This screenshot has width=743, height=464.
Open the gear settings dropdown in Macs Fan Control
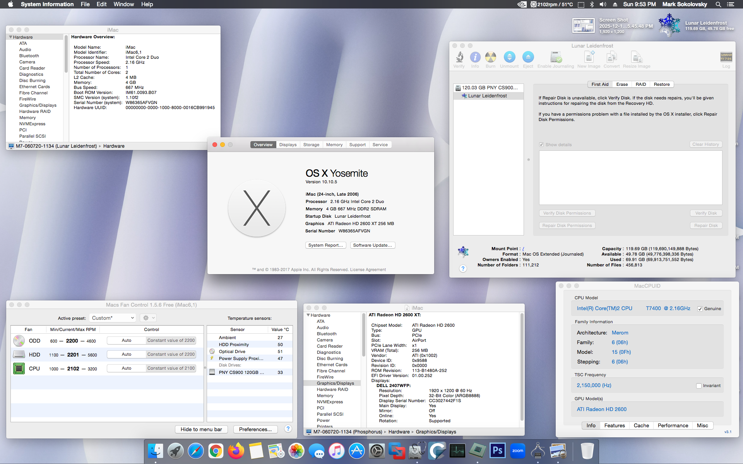coord(148,317)
